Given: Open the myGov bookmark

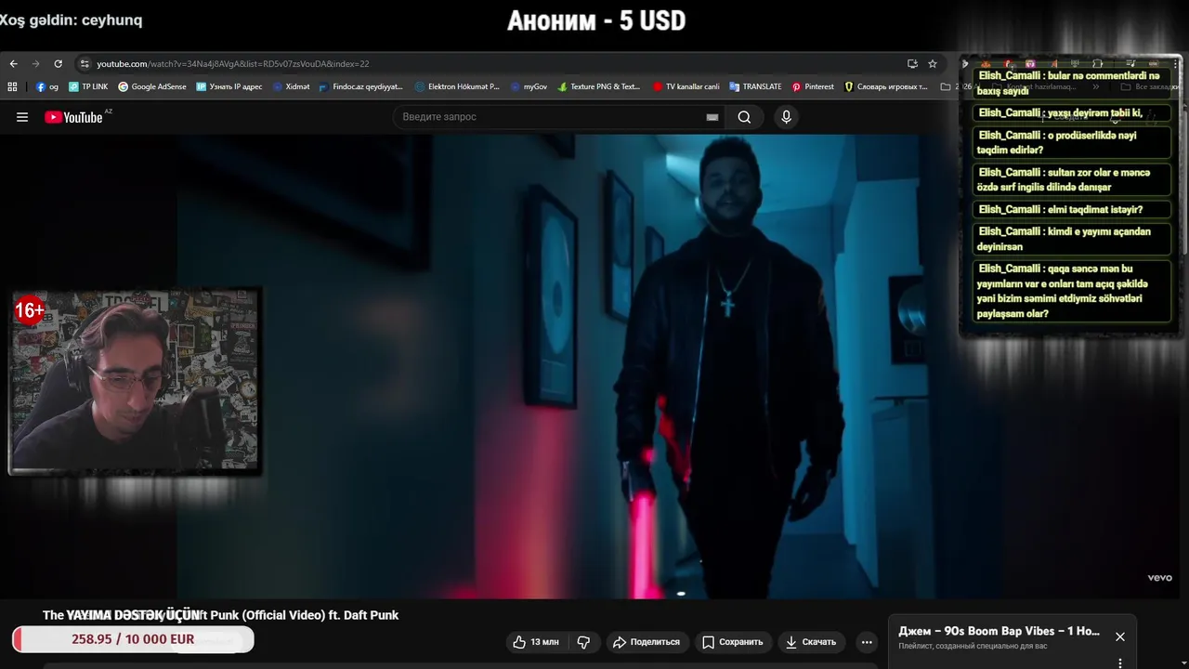Looking at the screenshot, I should point(529,86).
